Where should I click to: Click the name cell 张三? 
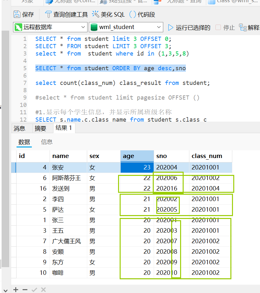point(68,220)
